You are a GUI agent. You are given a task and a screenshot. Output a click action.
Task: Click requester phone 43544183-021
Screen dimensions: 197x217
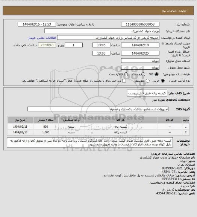(167, 193)
